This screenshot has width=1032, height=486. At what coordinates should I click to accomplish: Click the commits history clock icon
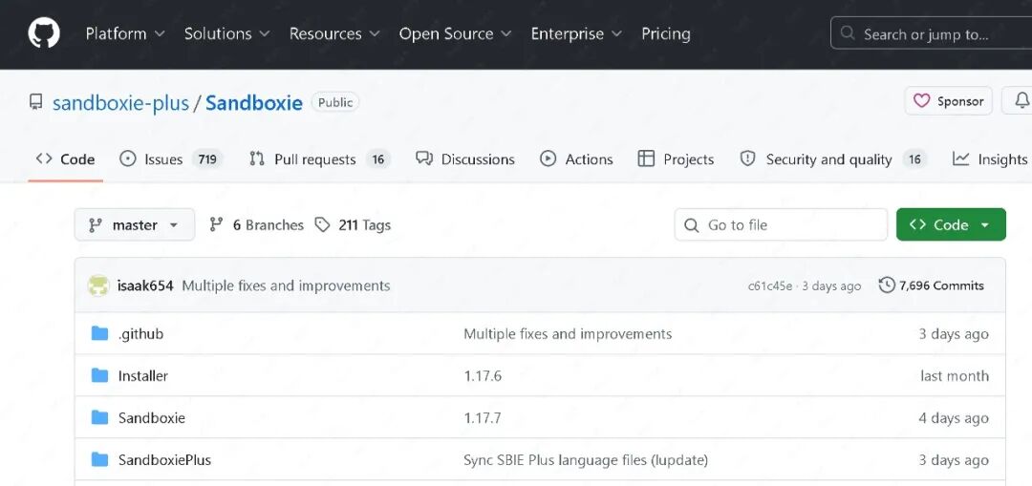[887, 285]
